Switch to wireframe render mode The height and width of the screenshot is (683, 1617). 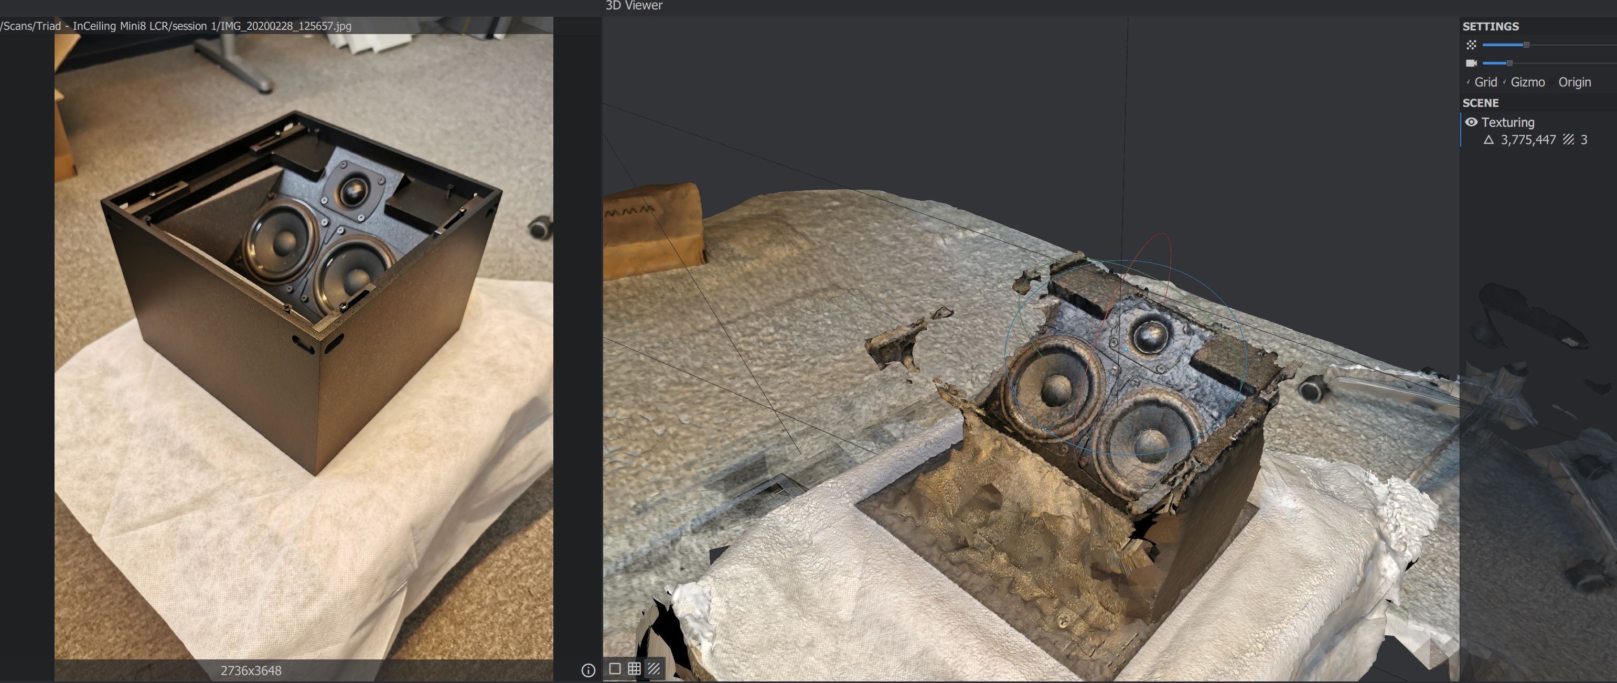(x=635, y=668)
